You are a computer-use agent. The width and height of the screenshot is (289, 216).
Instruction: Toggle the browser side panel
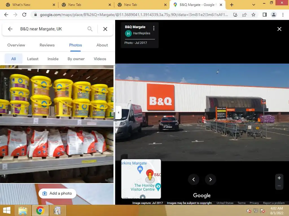coord(264,15)
